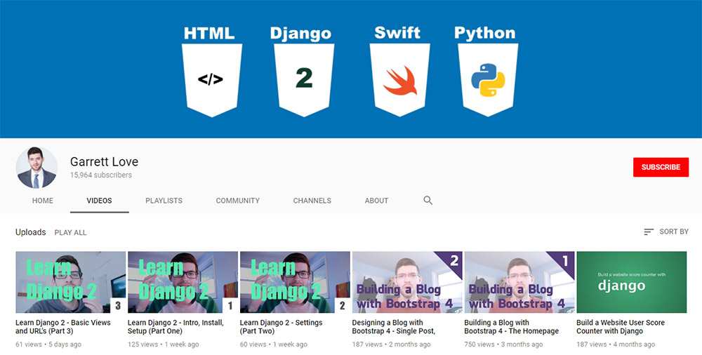Open the Playlists tab
Screen dimensions: 702x355
tap(164, 201)
